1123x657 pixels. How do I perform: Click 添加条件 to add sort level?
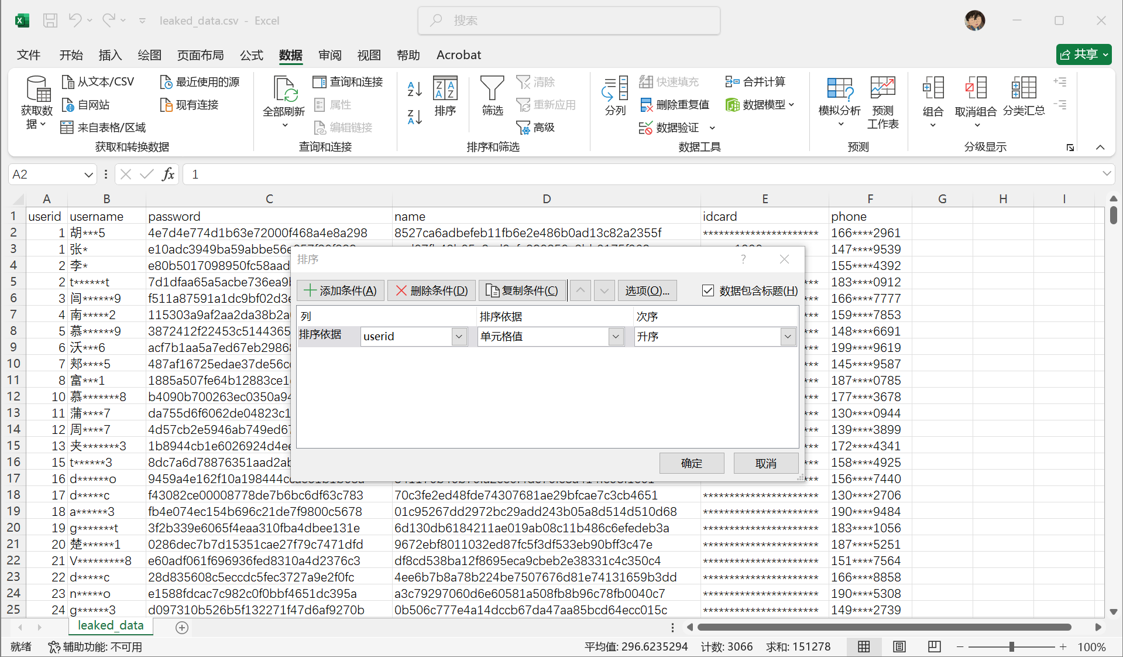tap(340, 290)
